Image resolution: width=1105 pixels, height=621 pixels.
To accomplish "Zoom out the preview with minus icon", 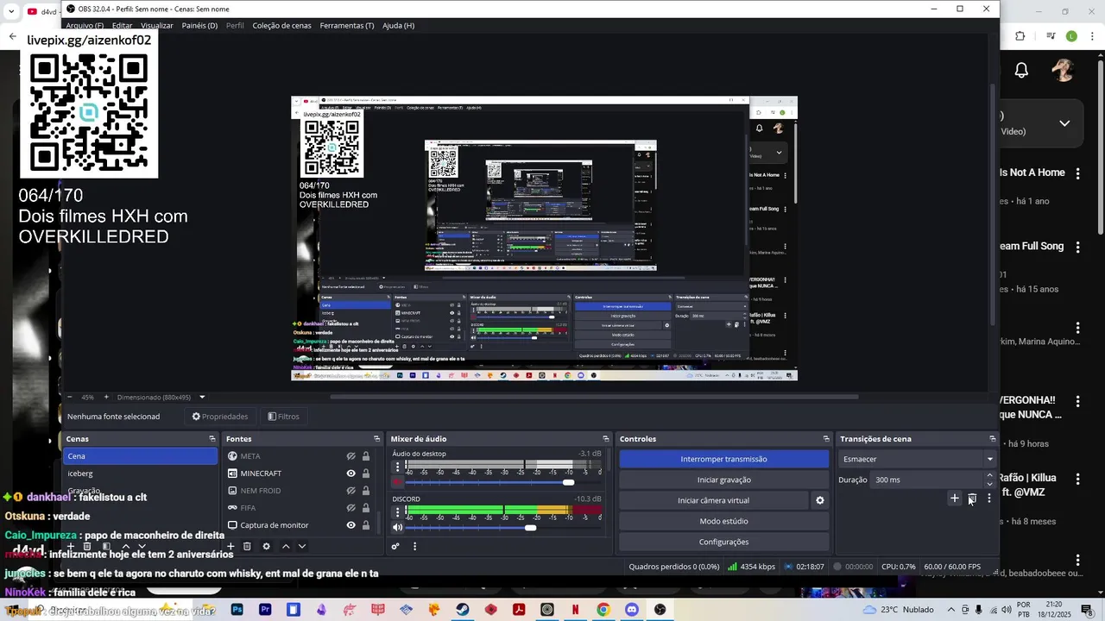I will click(68, 397).
